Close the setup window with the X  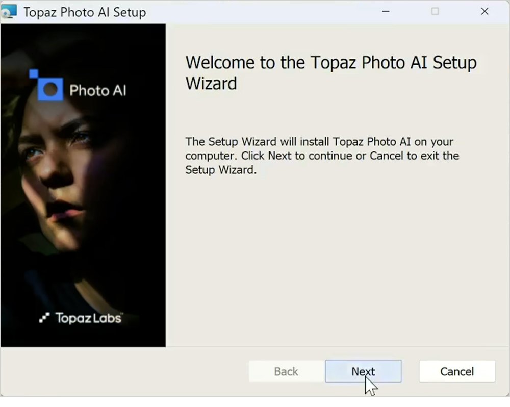coord(484,11)
